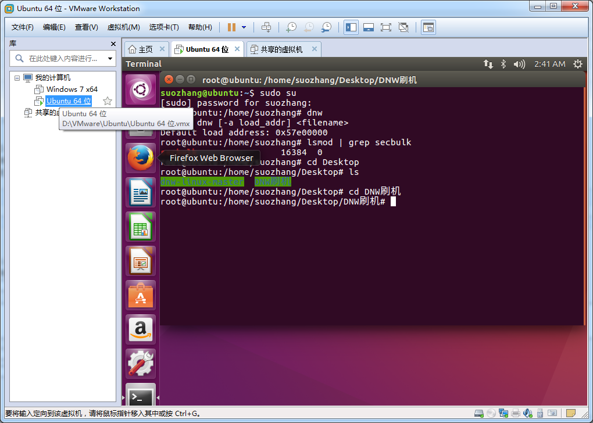Click the sound card status icon

coord(527,413)
